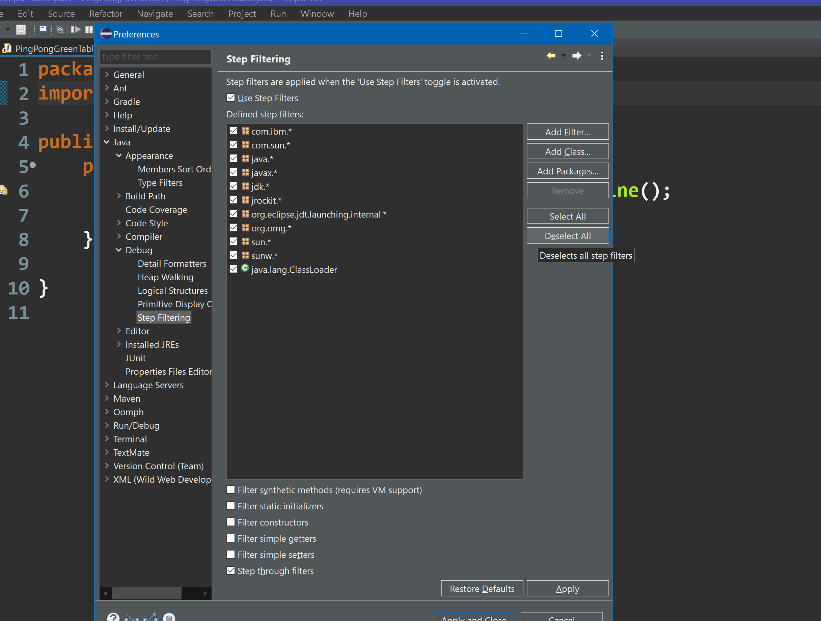Uncheck the com.ibm.* filter checkbox
821x621 pixels.
[234, 131]
